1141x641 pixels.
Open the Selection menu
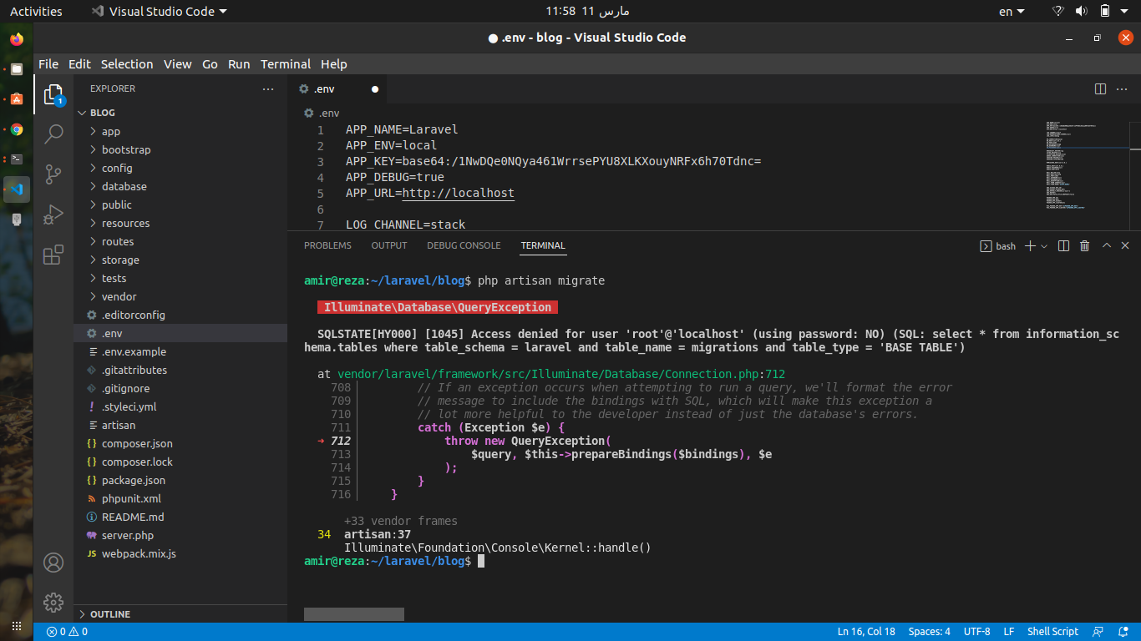click(x=127, y=64)
